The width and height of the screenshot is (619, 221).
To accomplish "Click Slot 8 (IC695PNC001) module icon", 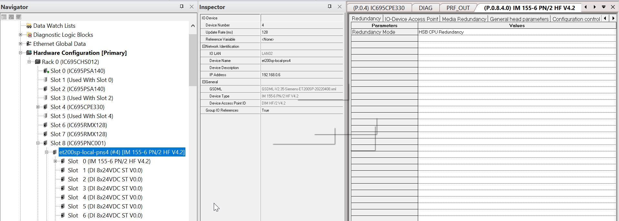I will [x=45, y=143].
